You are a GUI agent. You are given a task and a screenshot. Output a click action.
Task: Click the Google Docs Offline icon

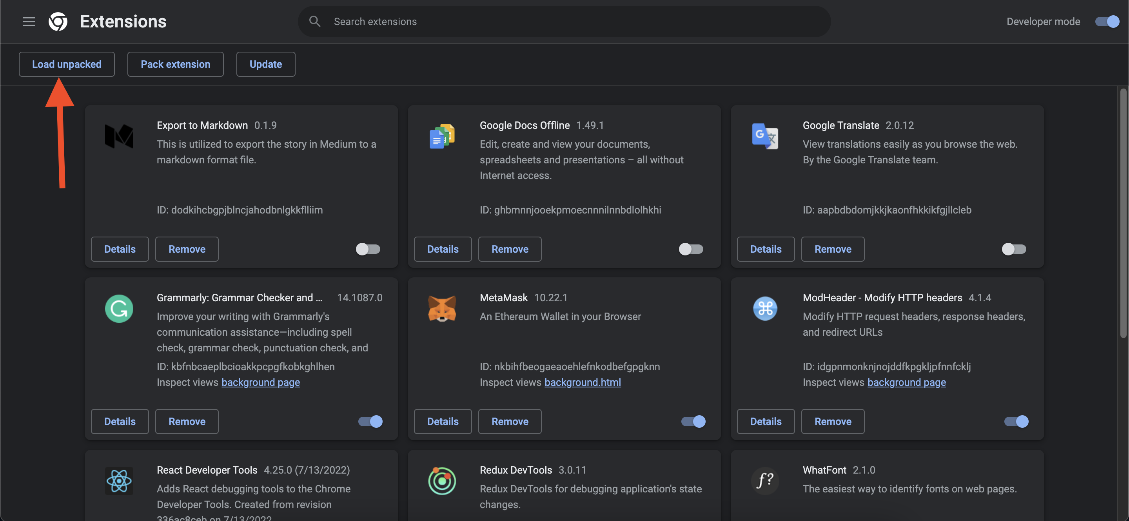[442, 136]
